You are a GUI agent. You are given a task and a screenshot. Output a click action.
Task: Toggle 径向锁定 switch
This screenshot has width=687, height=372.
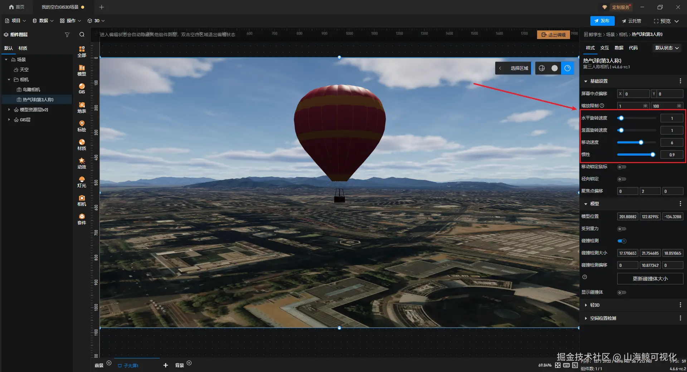(622, 179)
